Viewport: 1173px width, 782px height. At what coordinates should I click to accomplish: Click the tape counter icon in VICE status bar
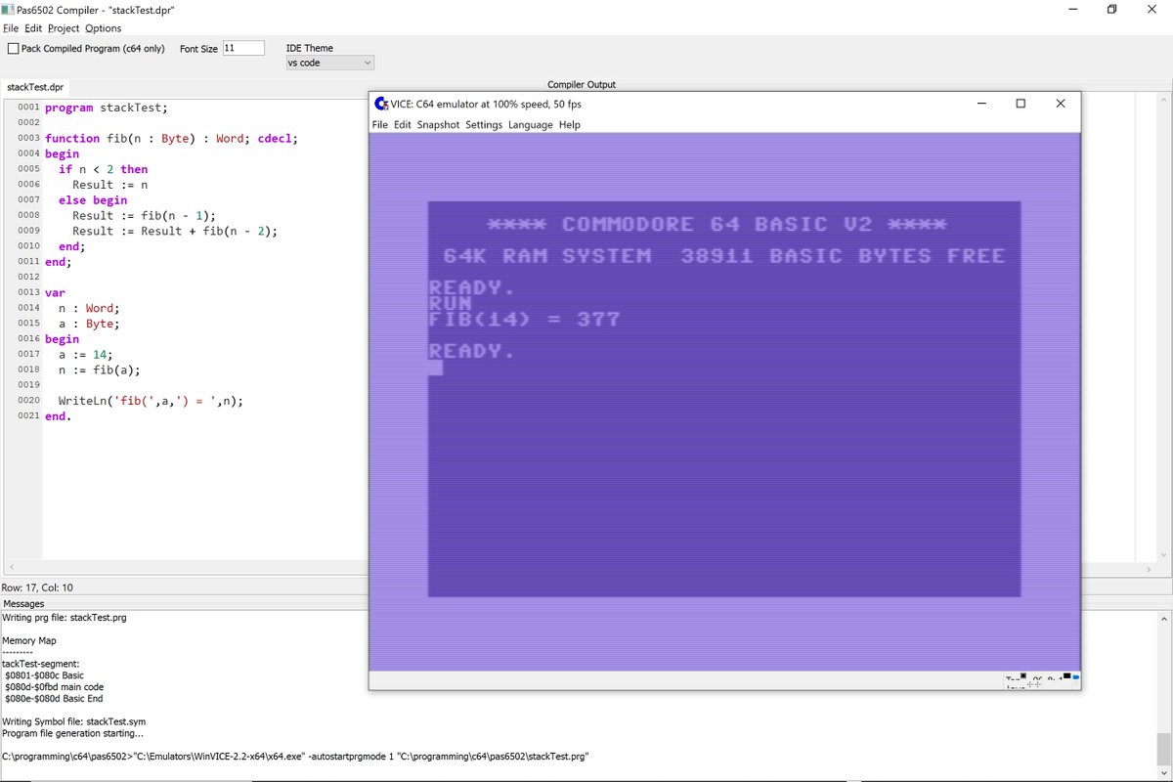(1024, 676)
